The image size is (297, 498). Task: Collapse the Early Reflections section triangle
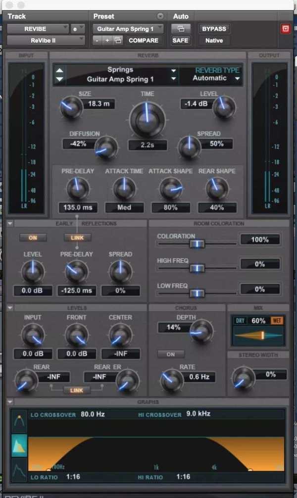coord(10,224)
